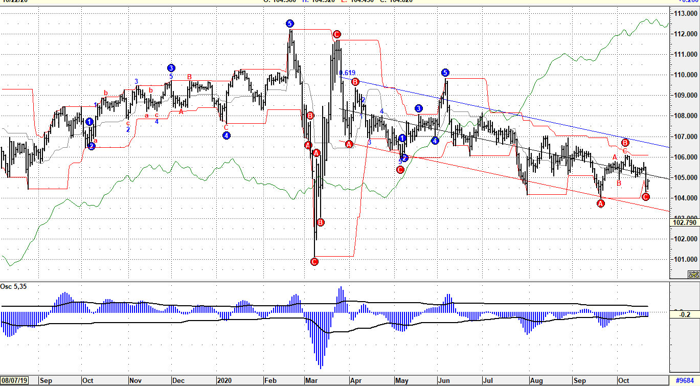Click the 110.000 price scale label
This screenshot has height=386, width=700.
click(687, 75)
